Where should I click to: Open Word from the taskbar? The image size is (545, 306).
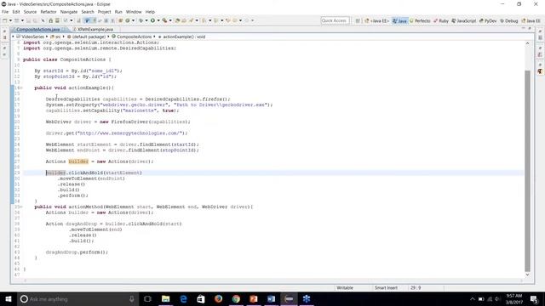click(x=271, y=298)
